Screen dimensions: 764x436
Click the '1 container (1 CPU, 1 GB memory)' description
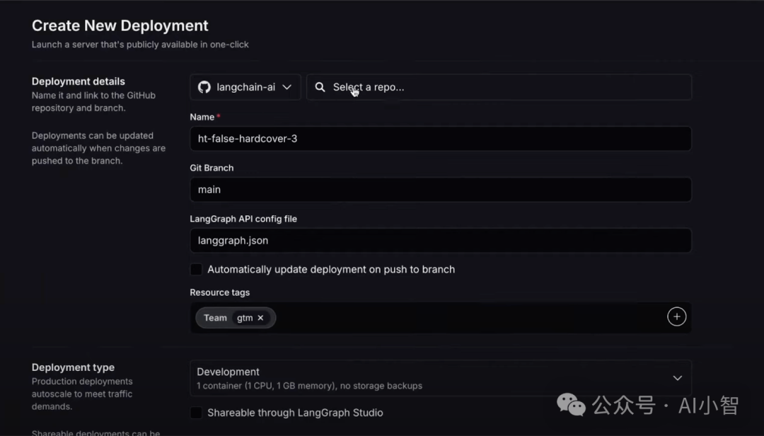(309, 386)
